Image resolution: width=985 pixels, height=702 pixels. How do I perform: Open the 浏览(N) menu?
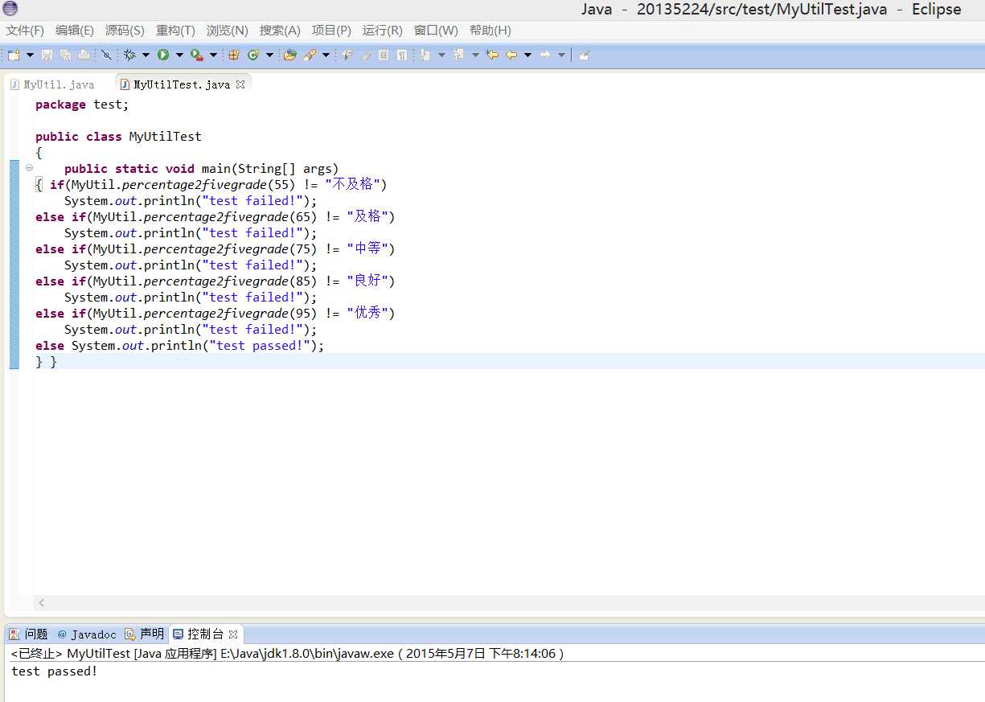point(228,31)
